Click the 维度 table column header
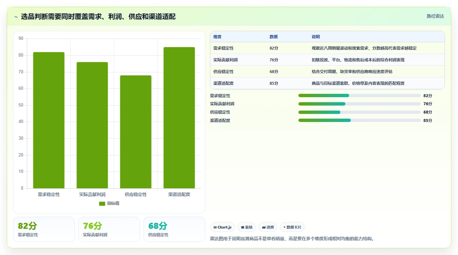 [217, 37]
